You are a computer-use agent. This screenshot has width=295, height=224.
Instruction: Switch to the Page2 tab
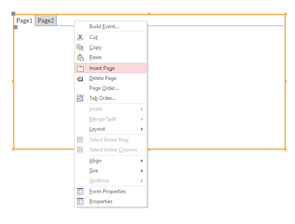click(x=46, y=20)
